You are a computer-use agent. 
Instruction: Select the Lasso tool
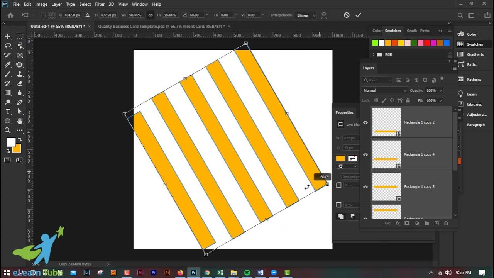(7, 46)
